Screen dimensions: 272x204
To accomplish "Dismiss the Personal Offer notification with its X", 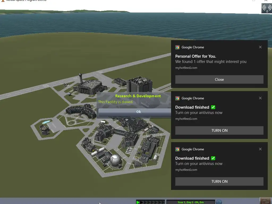I will (x=260, y=47).
